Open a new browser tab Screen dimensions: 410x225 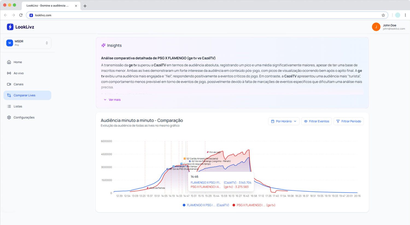pyautogui.click(x=85, y=6)
